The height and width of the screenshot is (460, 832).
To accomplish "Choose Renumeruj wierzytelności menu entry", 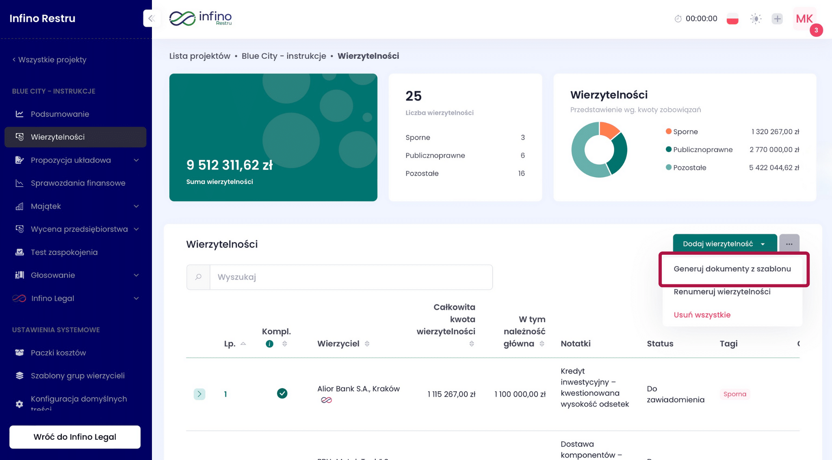I will tap(722, 292).
